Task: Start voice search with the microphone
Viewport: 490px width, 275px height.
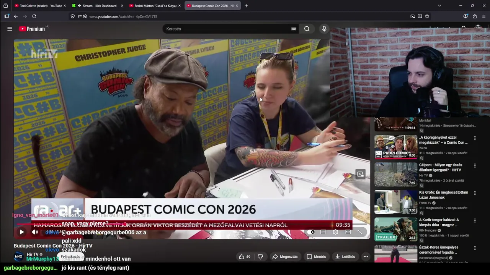Action: [x=324, y=29]
